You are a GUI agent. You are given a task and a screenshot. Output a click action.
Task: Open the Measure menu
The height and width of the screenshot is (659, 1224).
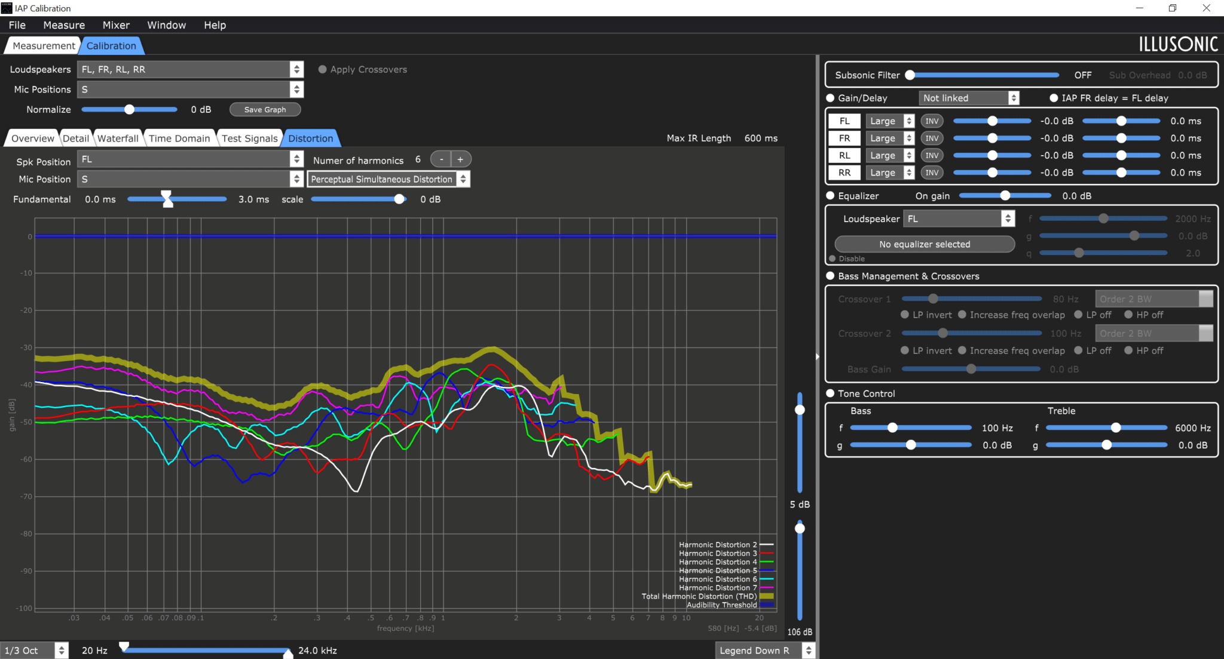point(64,25)
